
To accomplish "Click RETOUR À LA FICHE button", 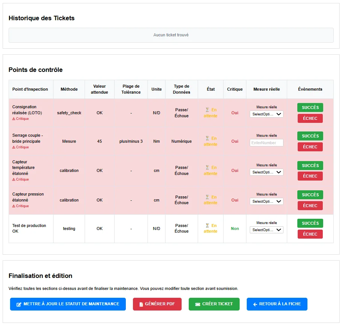I will [277, 304].
